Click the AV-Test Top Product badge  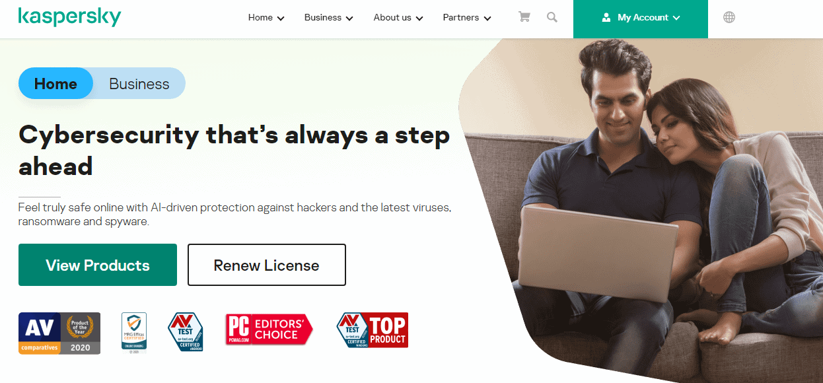point(372,331)
